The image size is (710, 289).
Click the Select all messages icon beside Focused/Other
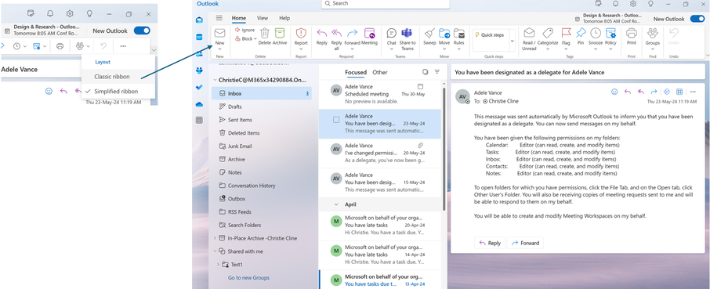click(x=425, y=72)
